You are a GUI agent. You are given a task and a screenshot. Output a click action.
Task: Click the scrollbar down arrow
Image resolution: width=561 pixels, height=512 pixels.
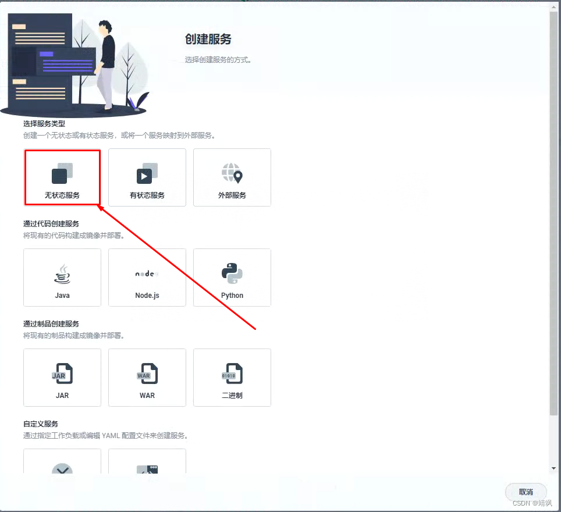(555, 467)
